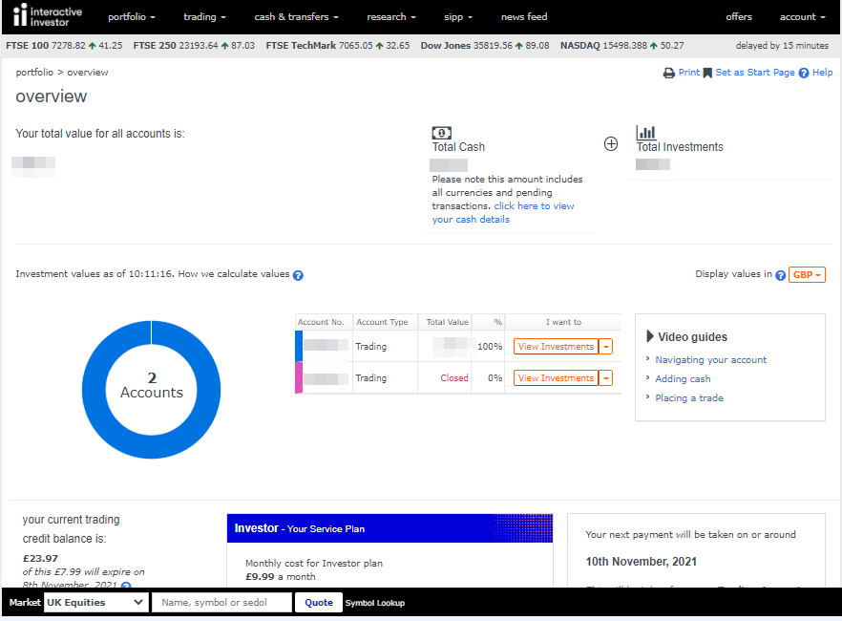Open the portfolio menu

click(131, 17)
